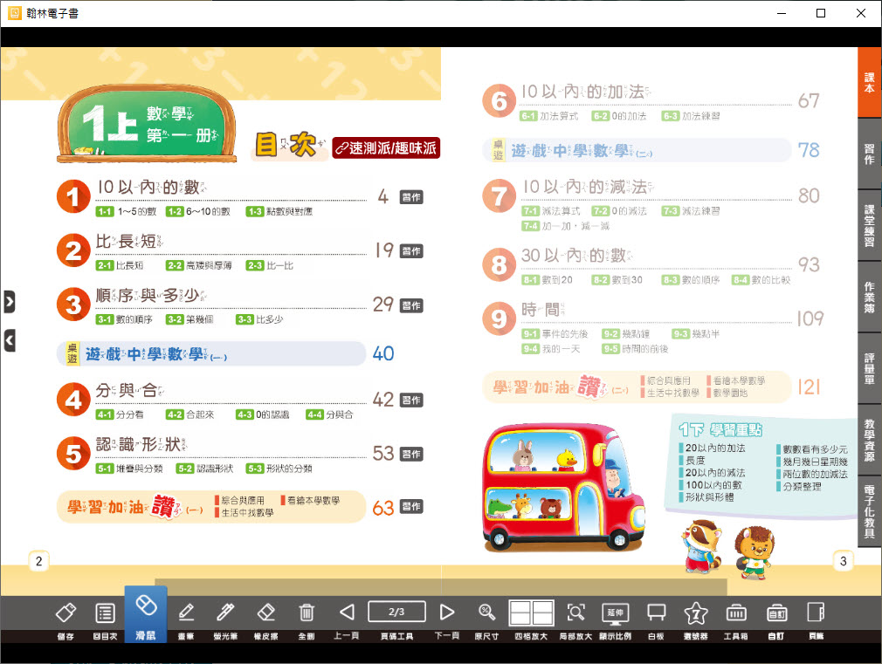This screenshot has height=664, width=882.
Task: Collapse panel using the left chevron
Action: click(9, 340)
